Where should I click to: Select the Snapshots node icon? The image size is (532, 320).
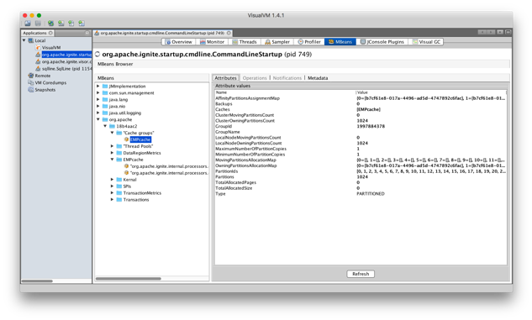(31, 90)
